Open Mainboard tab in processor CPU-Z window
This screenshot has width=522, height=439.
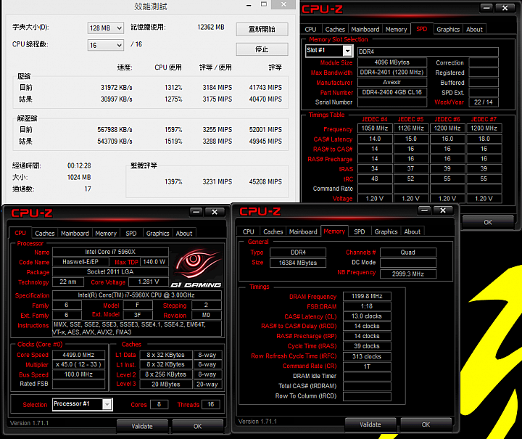[75, 234]
